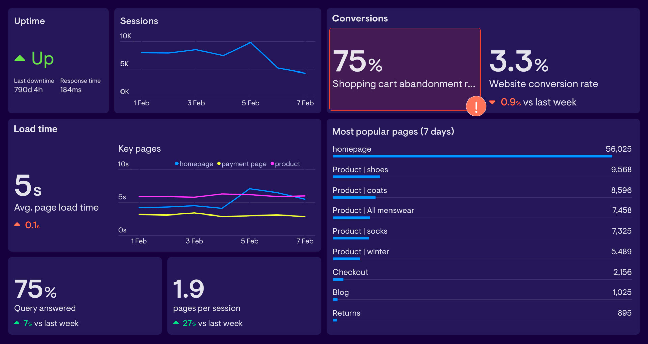648x344 pixels.
Task: Click the Last downtime value 790d 4h
Action: 28,90
